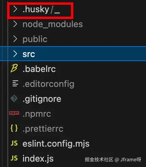Expand the .husky/_ folder chevron

15,9
